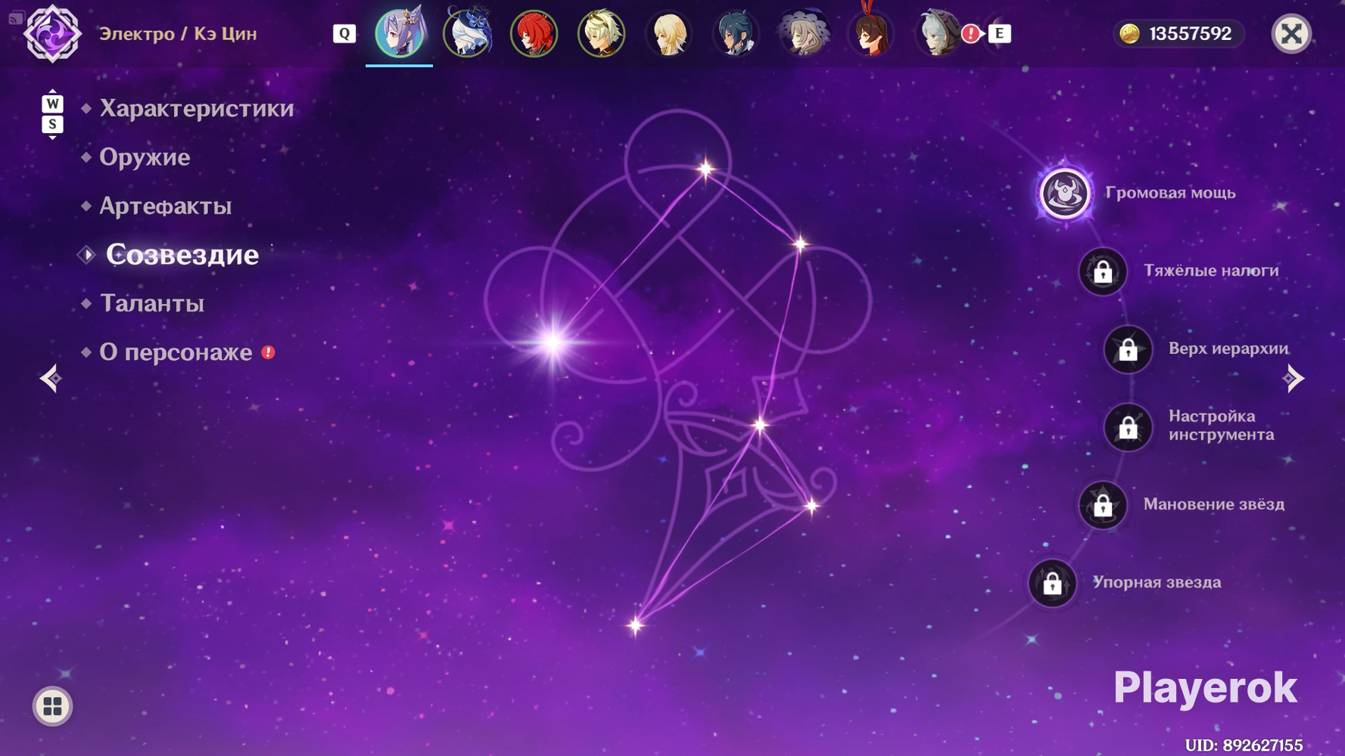
Task: Switch to the white-haired character with blue hat
Action: coord(467,33)
